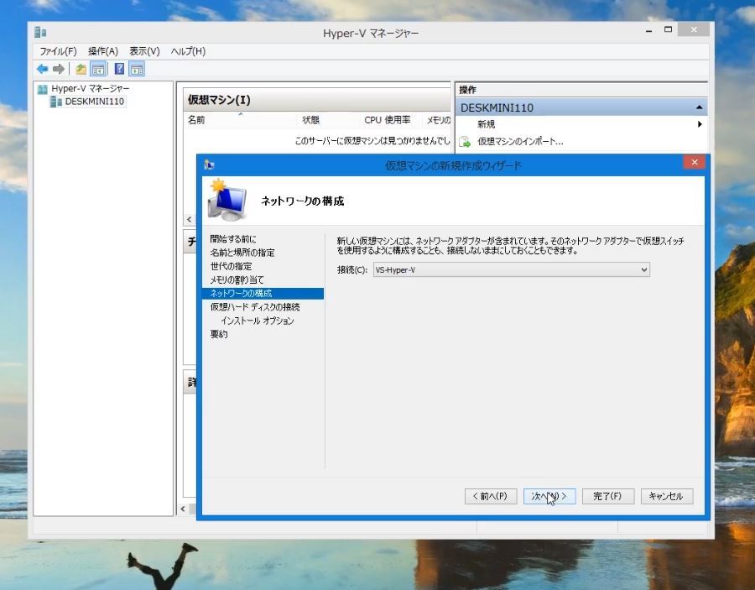Click the 完了(F) finish button
This screenshot has height=590, width=755.
point(607,496)
